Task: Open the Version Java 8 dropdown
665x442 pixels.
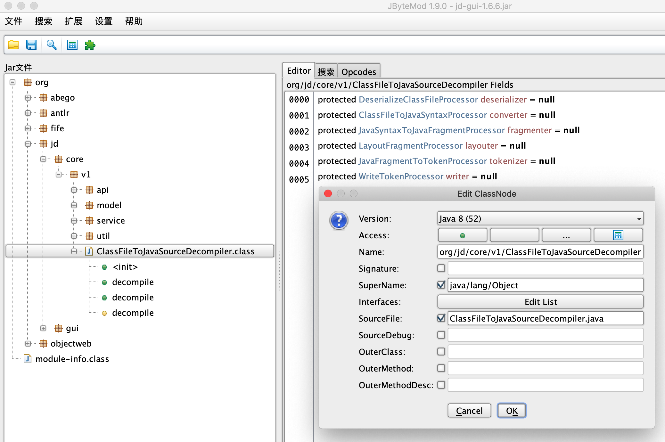Action: (x=540, y=219)
